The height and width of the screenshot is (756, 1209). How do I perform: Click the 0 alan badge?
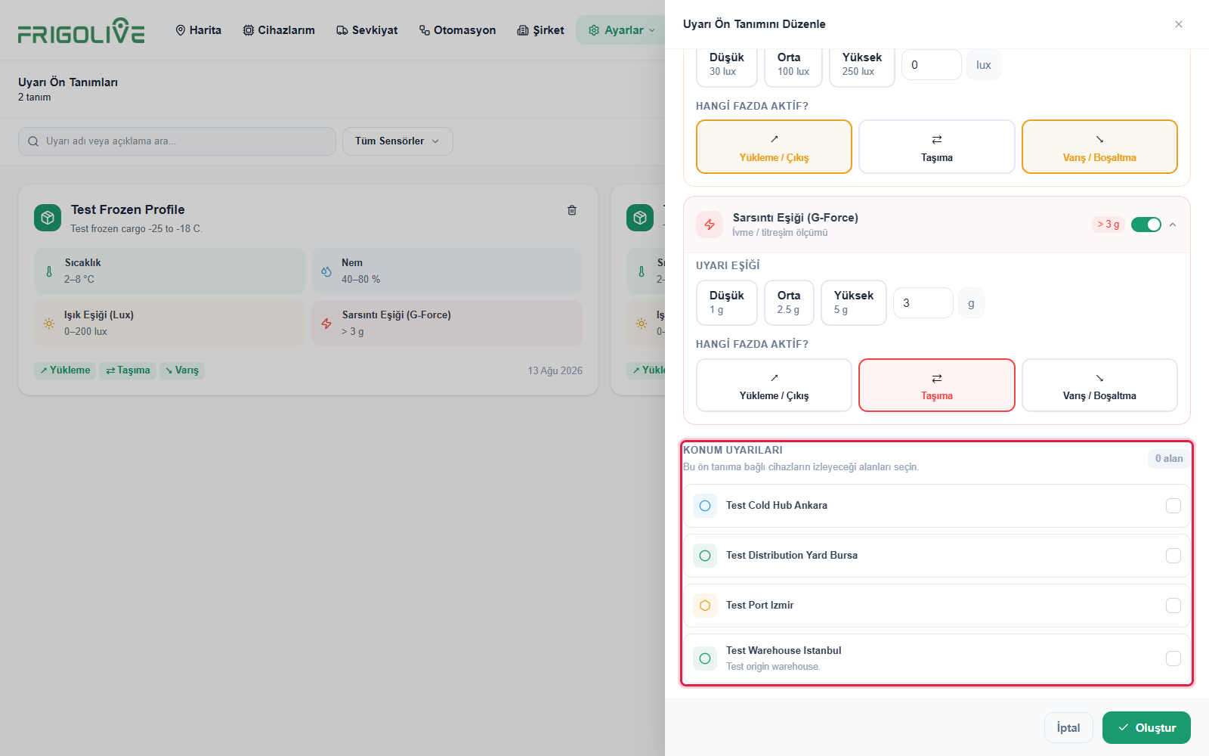1169,459
